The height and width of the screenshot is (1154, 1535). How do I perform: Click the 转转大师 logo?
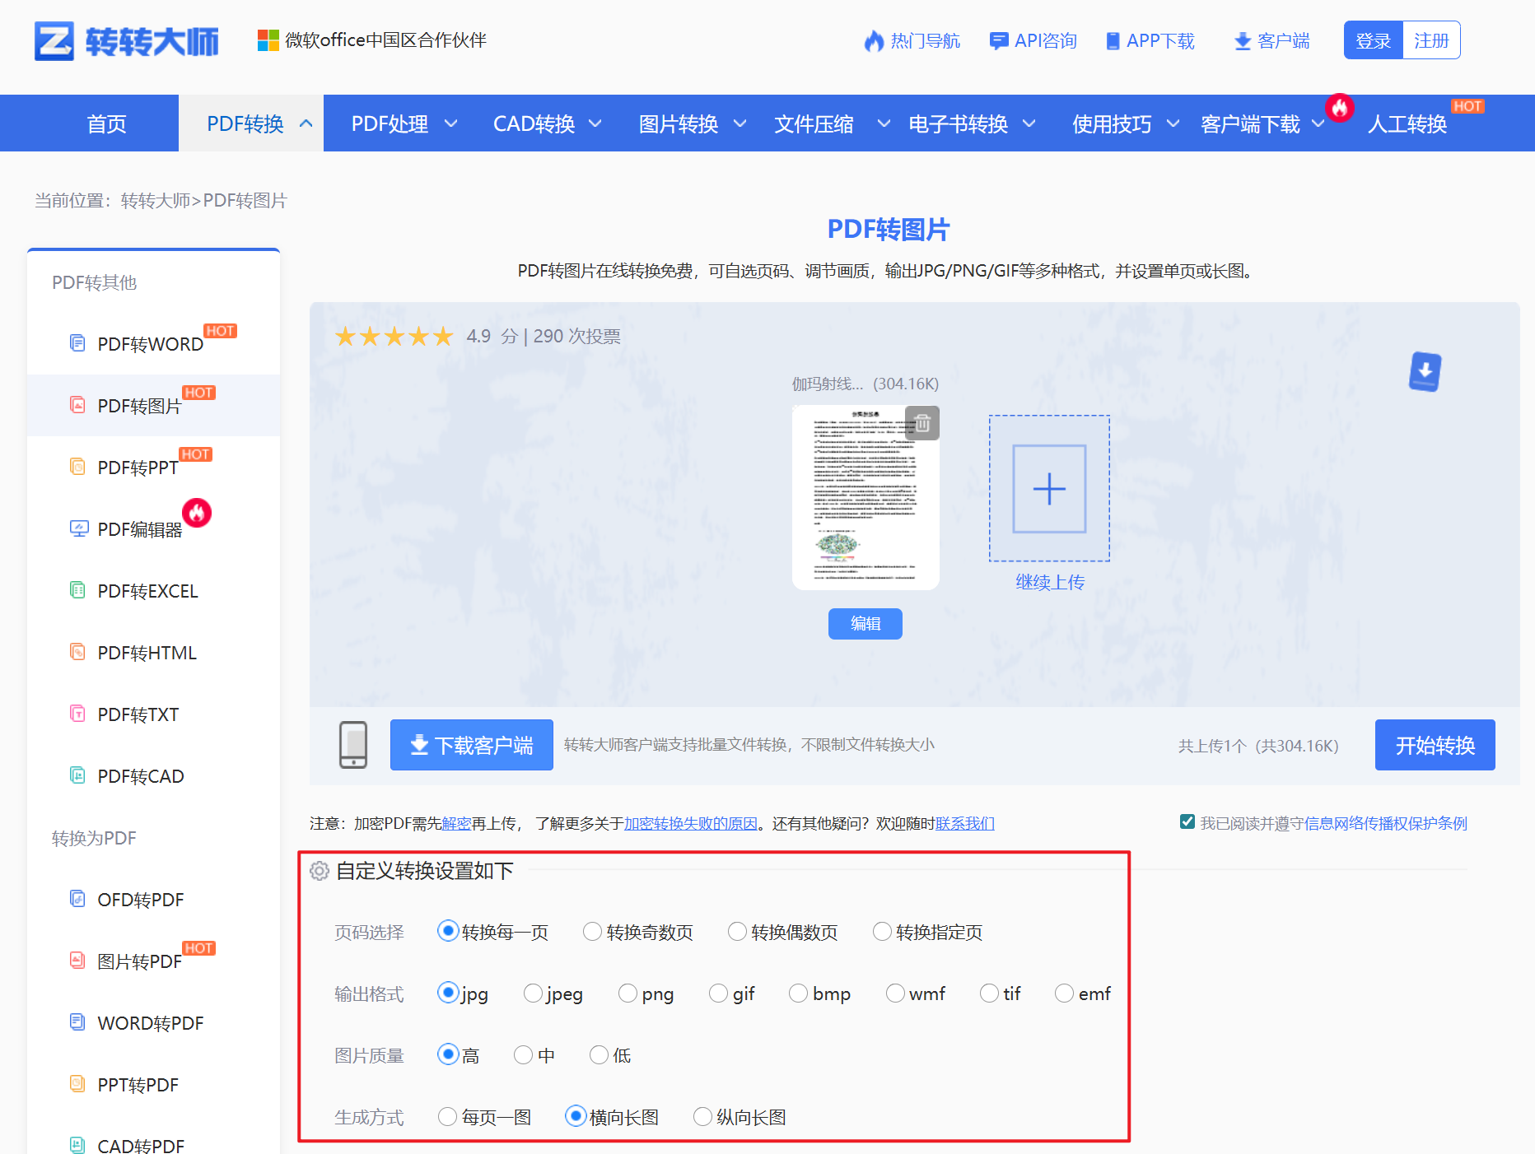[x=125, y=40]
